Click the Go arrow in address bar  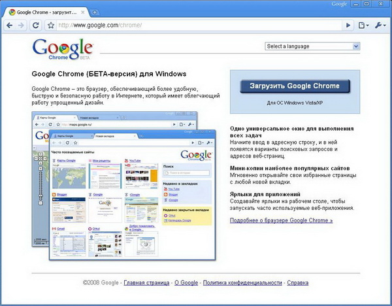(x=348, y=25)
